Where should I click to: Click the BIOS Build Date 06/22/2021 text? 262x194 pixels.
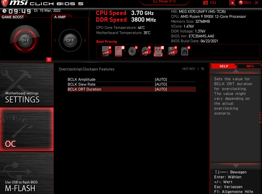[194, 41]
